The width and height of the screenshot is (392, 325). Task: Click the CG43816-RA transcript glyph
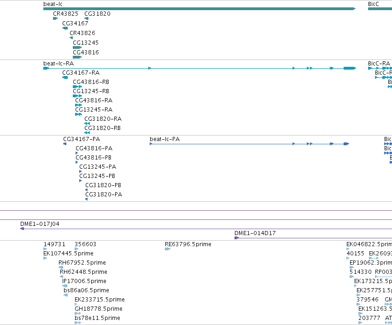coord(78,105)
